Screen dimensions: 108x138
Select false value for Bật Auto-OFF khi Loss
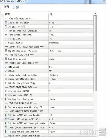[52, 123]
